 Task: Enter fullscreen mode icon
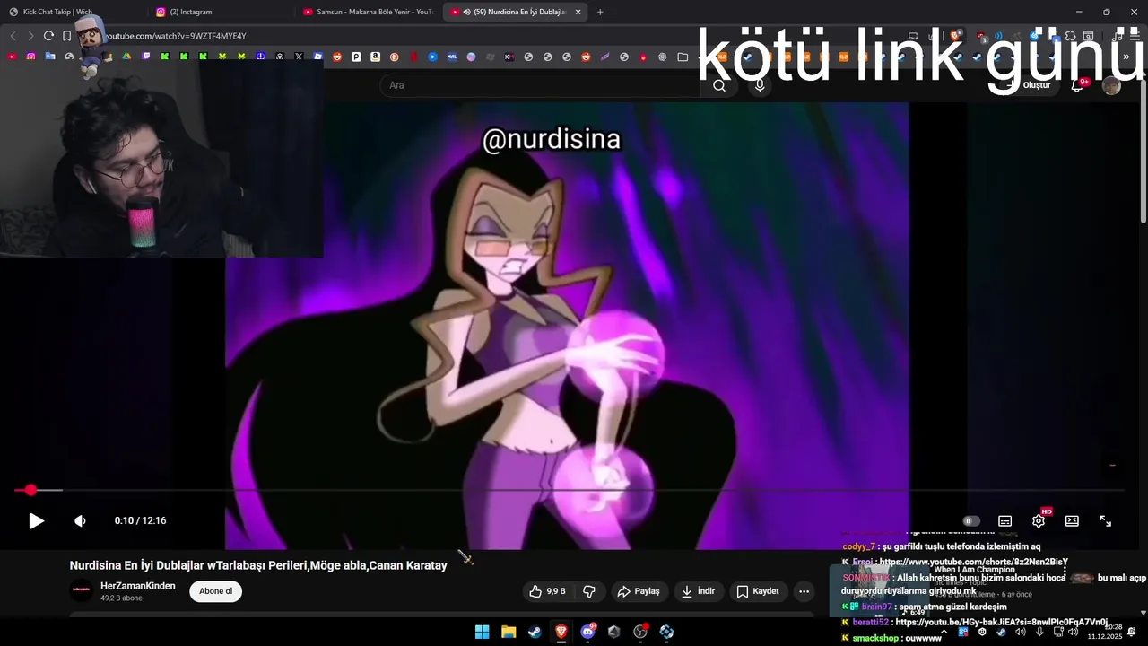click(x=1106, y=520)
